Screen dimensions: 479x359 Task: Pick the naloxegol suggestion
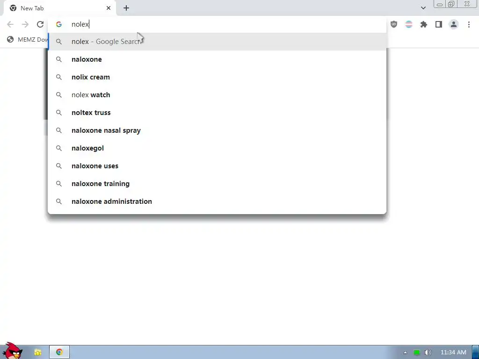coord(217,148)
